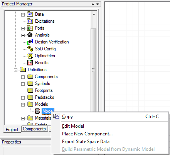The width and height of the screenshot is (170, 155).
Task: Click the Results plot icon
Action: click(30, 63)
